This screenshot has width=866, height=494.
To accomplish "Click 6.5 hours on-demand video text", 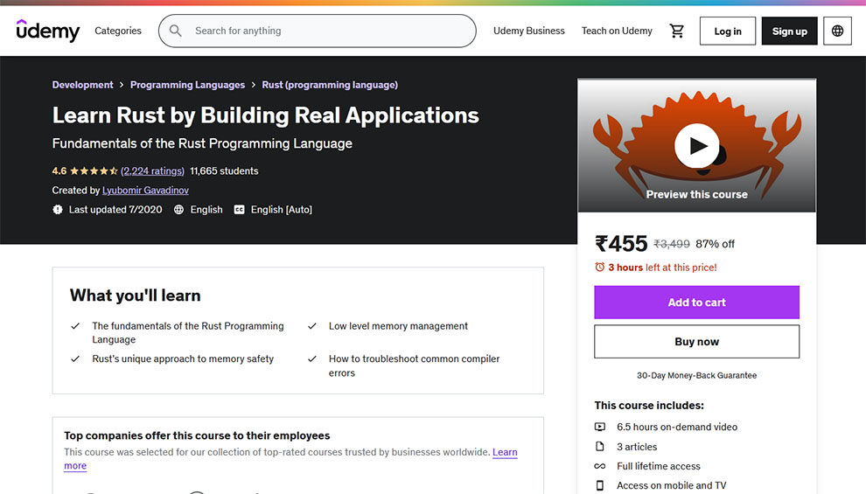I will [x=676, y=427].
